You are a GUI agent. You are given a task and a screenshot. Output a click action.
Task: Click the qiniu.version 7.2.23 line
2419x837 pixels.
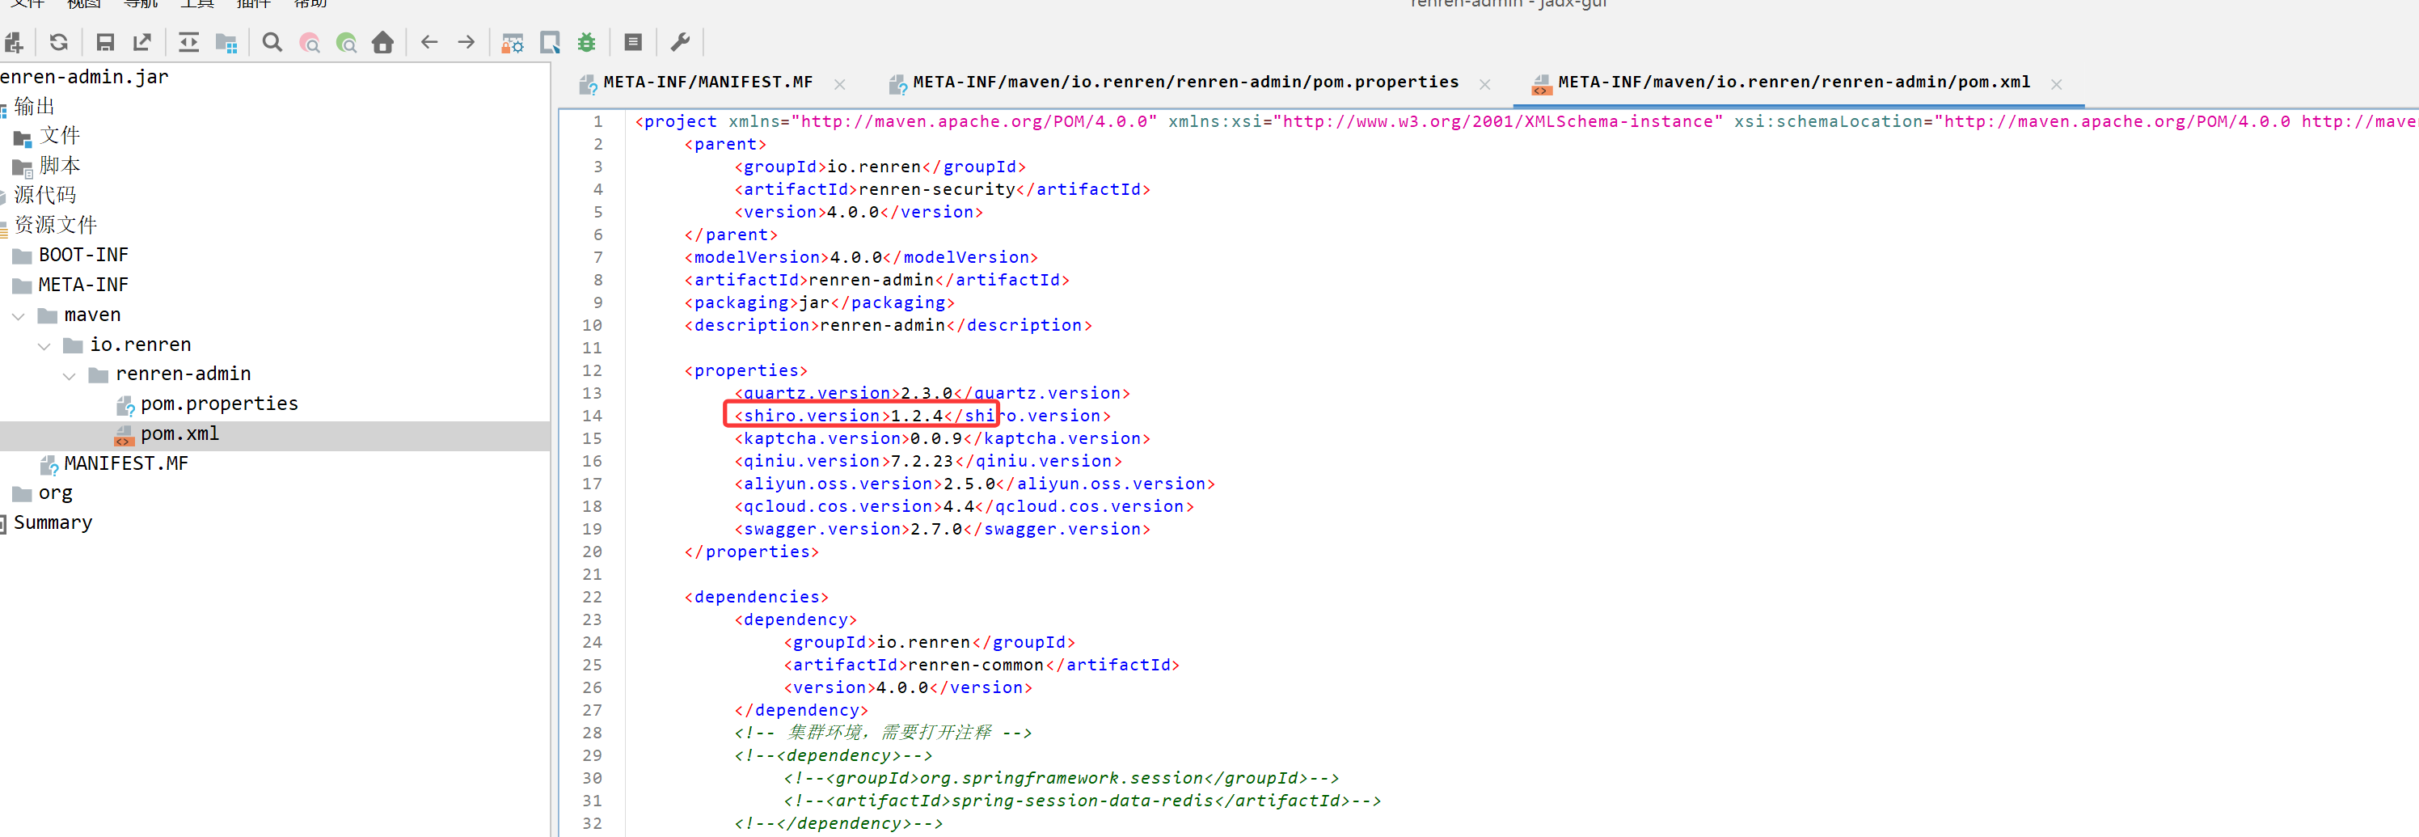coord(928,461)
